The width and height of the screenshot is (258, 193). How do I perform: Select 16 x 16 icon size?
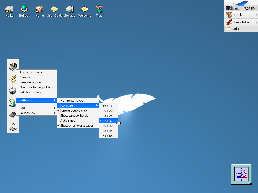(x=108, y=106)
